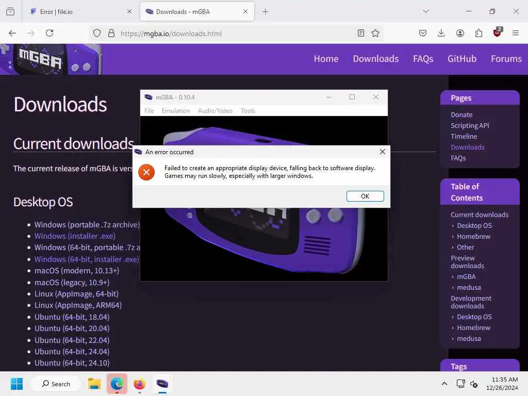Click the network status tray icon

(460, 384)
